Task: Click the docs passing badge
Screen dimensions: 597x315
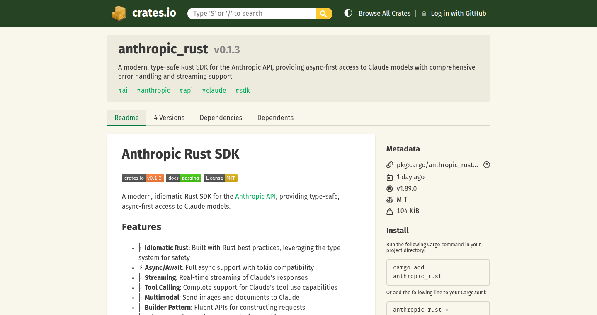Action: (184, 178)
